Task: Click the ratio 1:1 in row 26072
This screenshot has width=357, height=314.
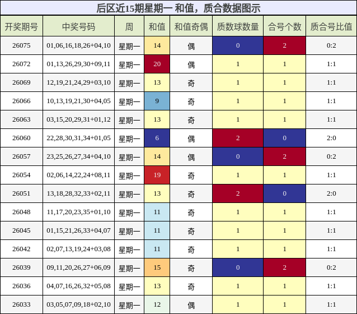Action: tap(331, 64)
